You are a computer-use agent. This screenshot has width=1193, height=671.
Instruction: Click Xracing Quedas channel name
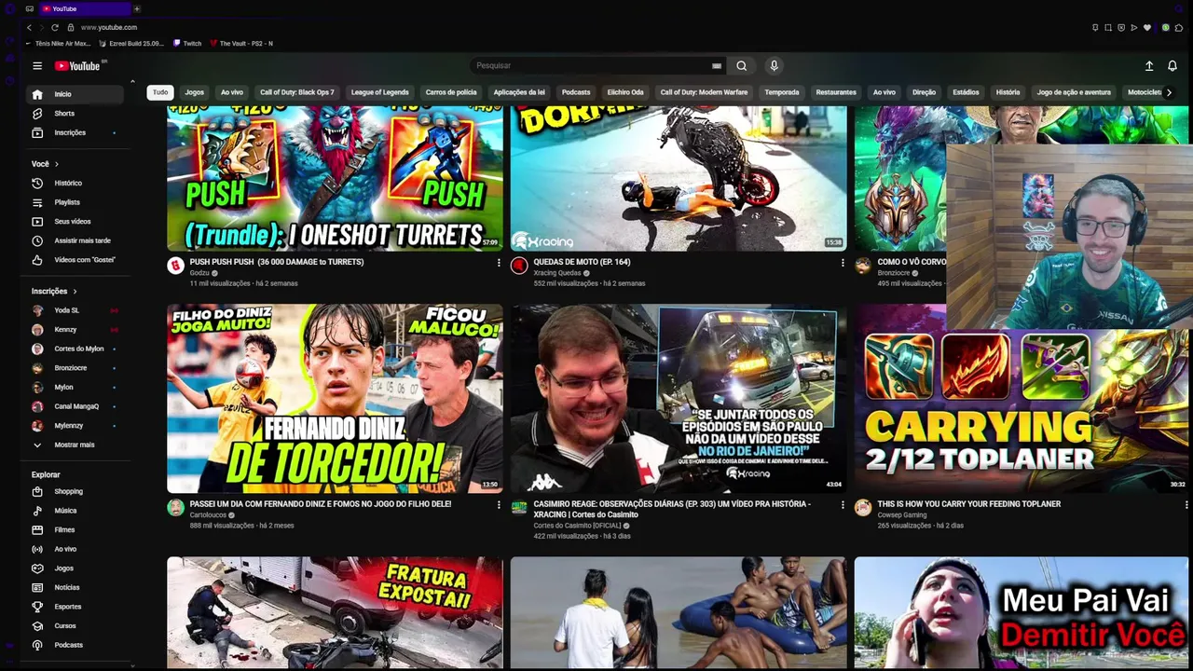(557, 273)
